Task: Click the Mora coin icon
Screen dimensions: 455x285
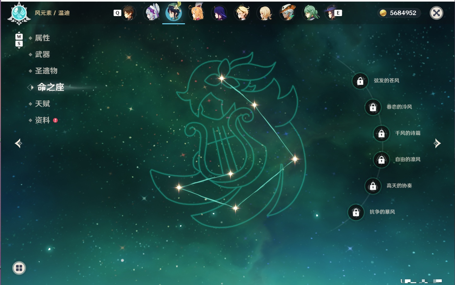Action: 383,13
